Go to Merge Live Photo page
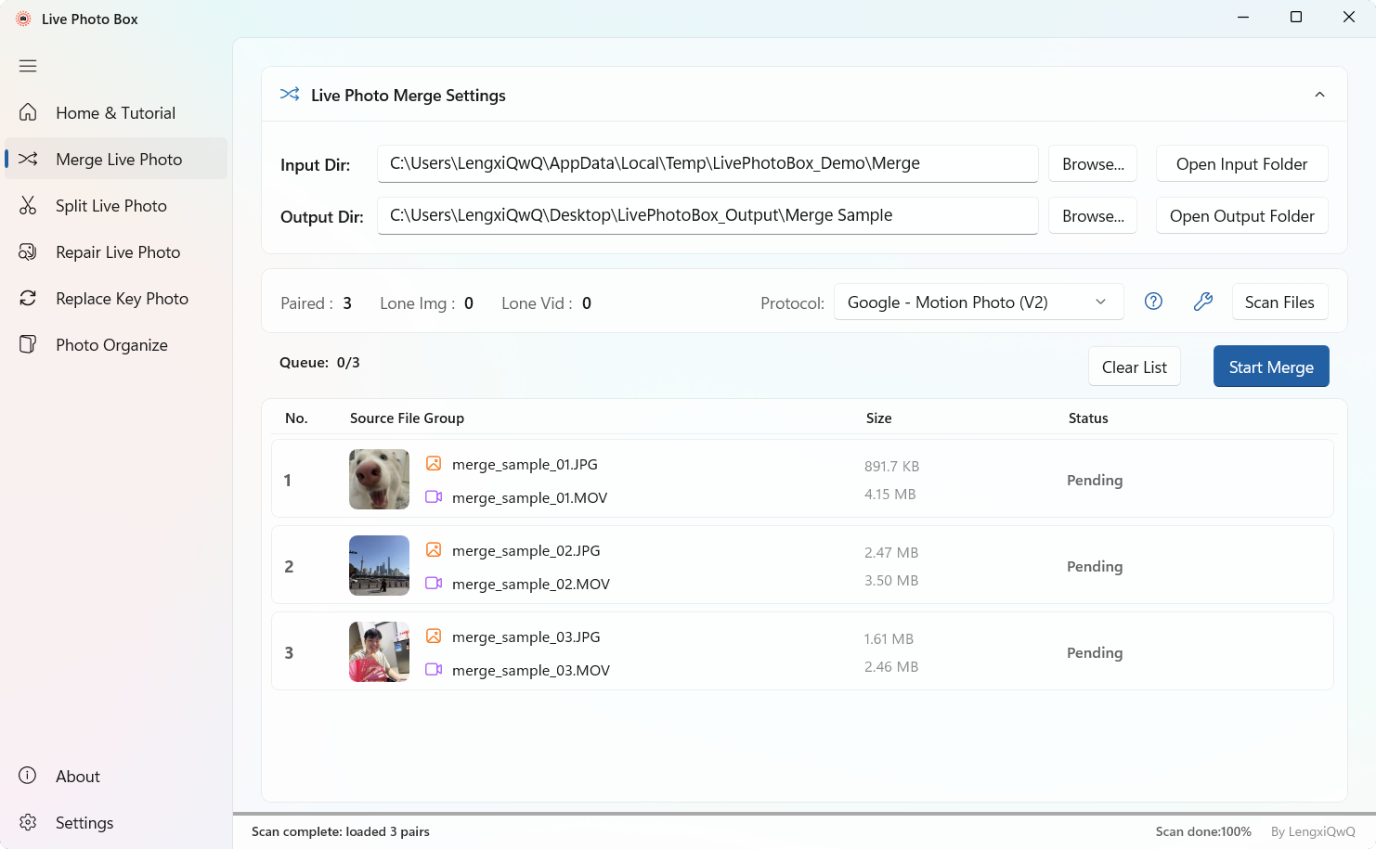Screen dimensions: 1376x849 point(116,159)
